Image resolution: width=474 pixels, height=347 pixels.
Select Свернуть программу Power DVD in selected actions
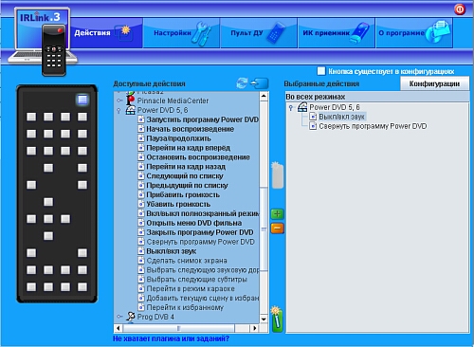373,126
